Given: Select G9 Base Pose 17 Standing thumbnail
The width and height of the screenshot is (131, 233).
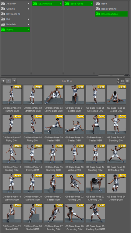Looking at the screenshot, I should pyautogui.click(x=96, y=154).
